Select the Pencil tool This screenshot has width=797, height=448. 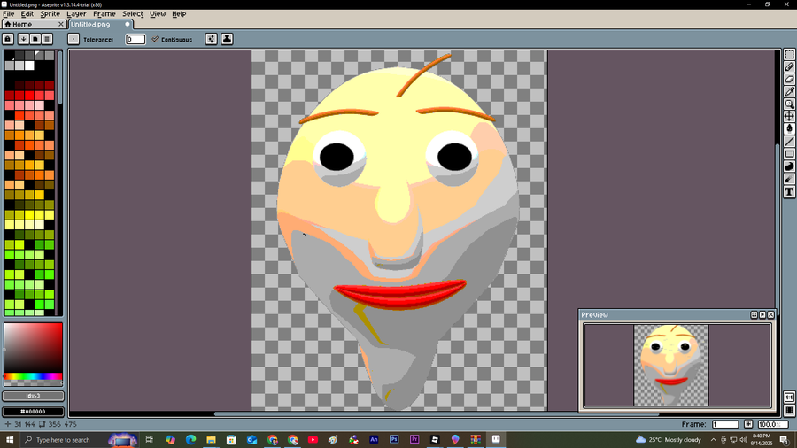pyautogui.click(x=789, y=67)
